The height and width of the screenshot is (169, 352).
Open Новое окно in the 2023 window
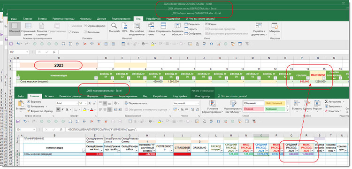tap(152, 29)
